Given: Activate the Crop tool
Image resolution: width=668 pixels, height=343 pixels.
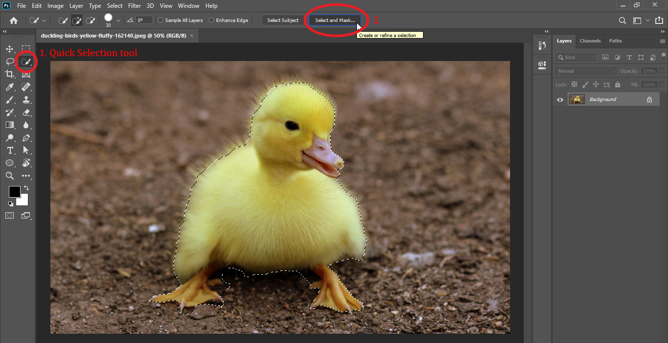Looking at the screenshot, I should pos(10,74).
